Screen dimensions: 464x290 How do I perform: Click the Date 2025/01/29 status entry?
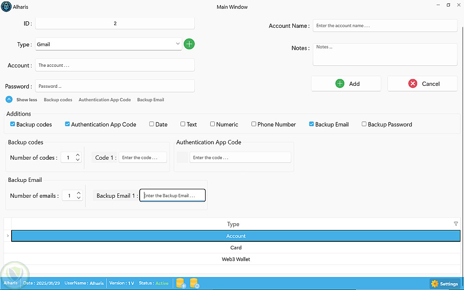point(41,283)
